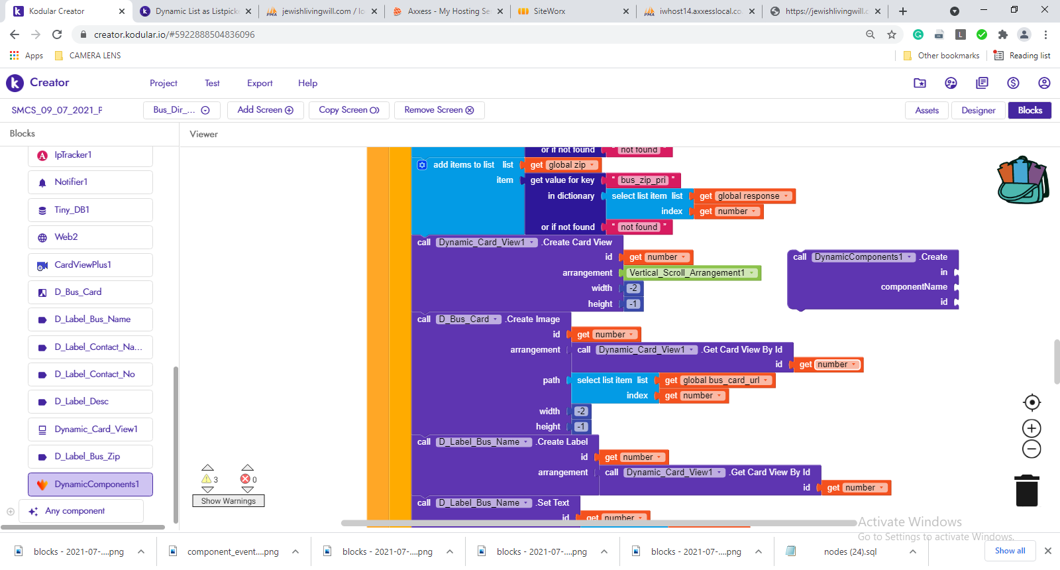1060x570 pixels.
Task: Open the account profile icon
Action: tap(1044, 83)
